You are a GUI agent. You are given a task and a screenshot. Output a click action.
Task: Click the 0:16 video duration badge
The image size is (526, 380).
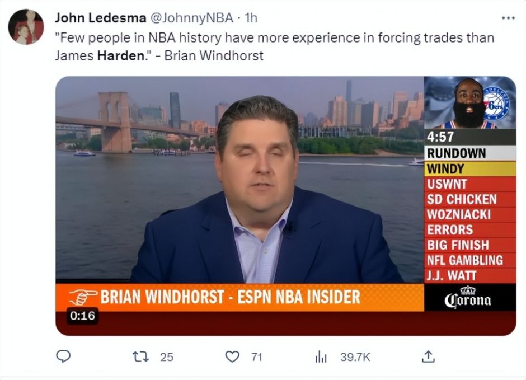(82, 316)
